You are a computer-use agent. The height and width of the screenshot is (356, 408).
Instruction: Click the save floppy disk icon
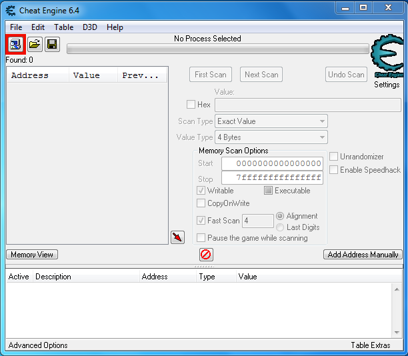tap(52, 45)
